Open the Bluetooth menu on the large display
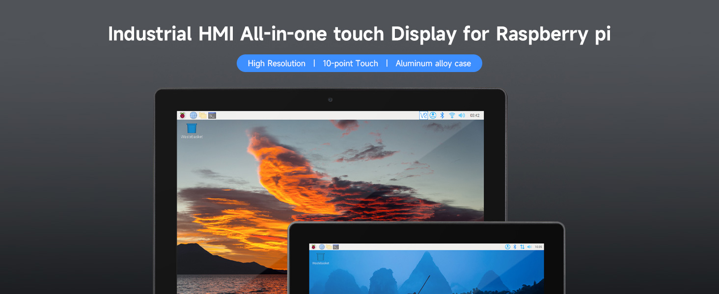 [x=442, y=115]
